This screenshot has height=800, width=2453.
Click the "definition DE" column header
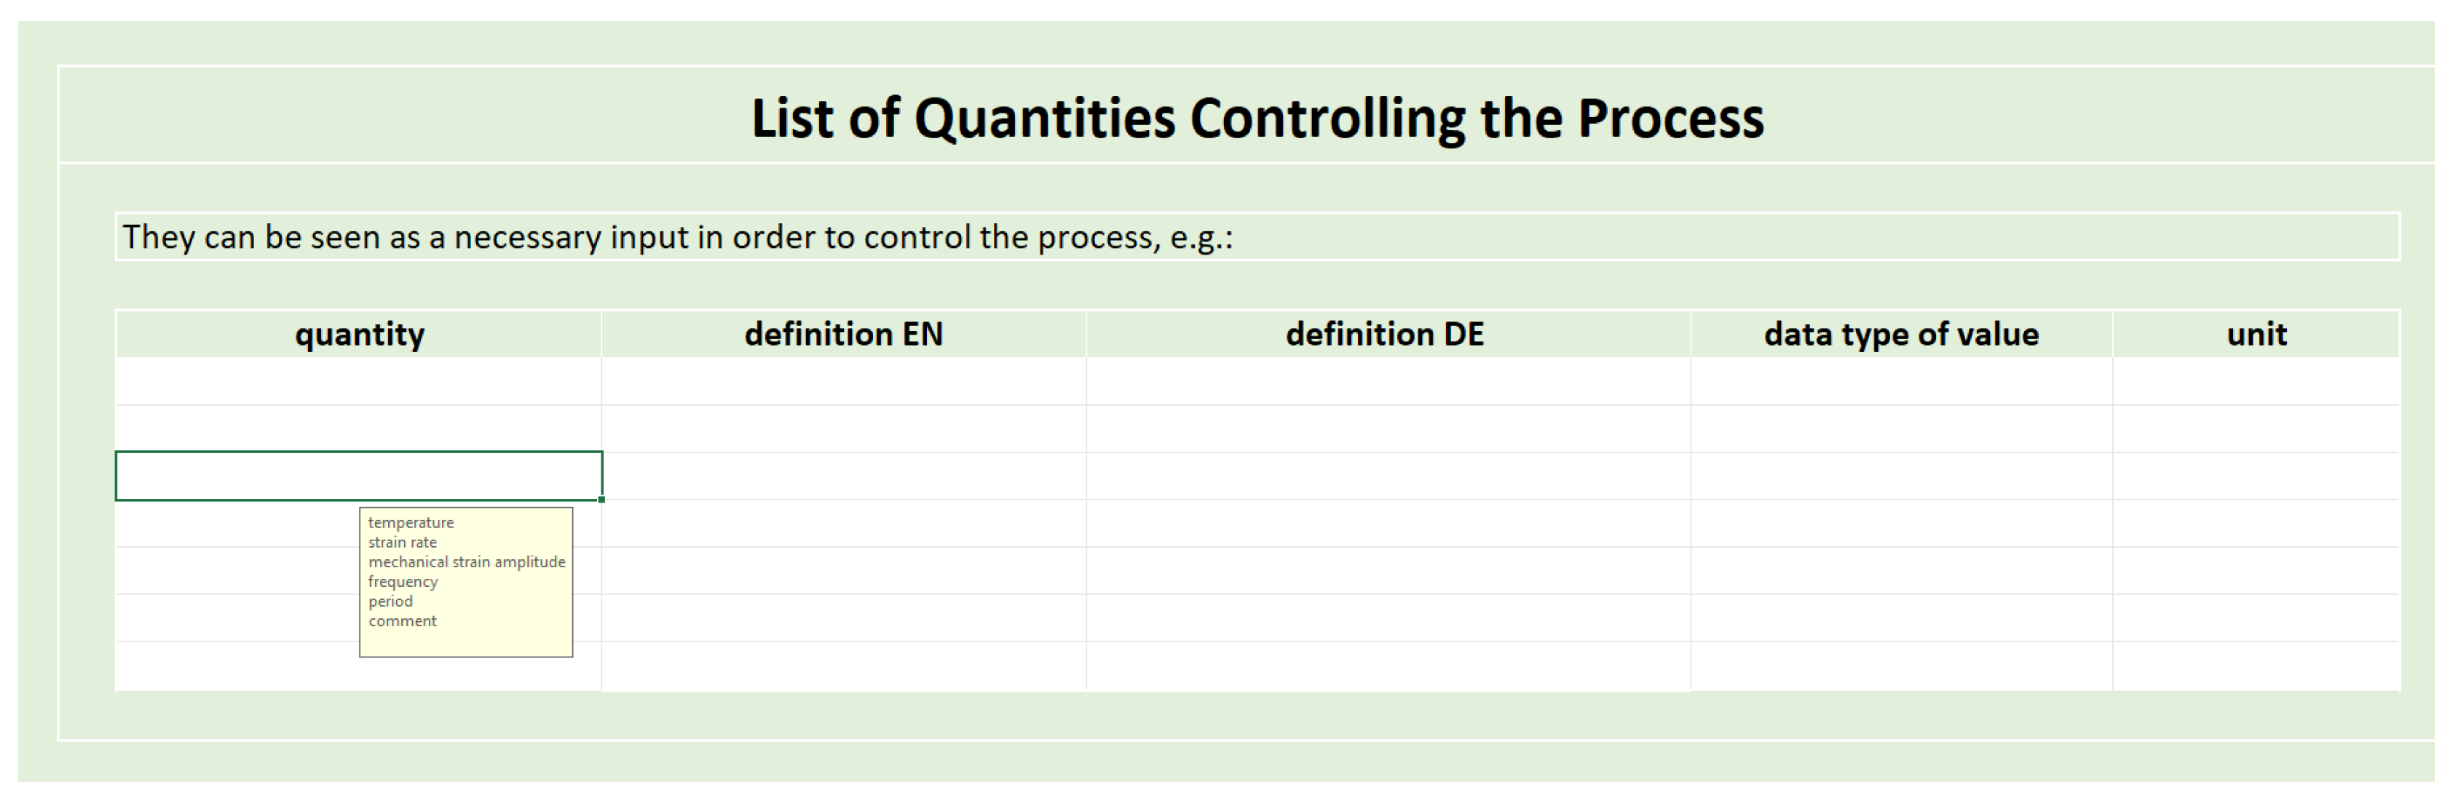1385,335
